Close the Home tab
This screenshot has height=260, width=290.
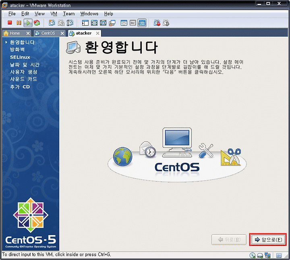tap(28, 33)
